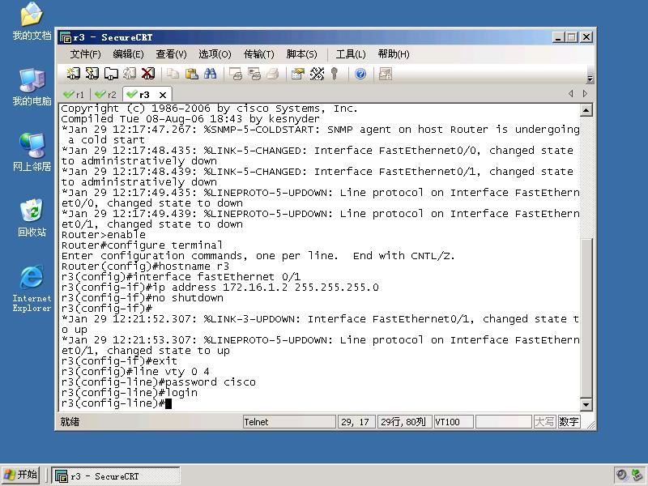
Task: Click the first system tray icon
Action: point(622,475)
